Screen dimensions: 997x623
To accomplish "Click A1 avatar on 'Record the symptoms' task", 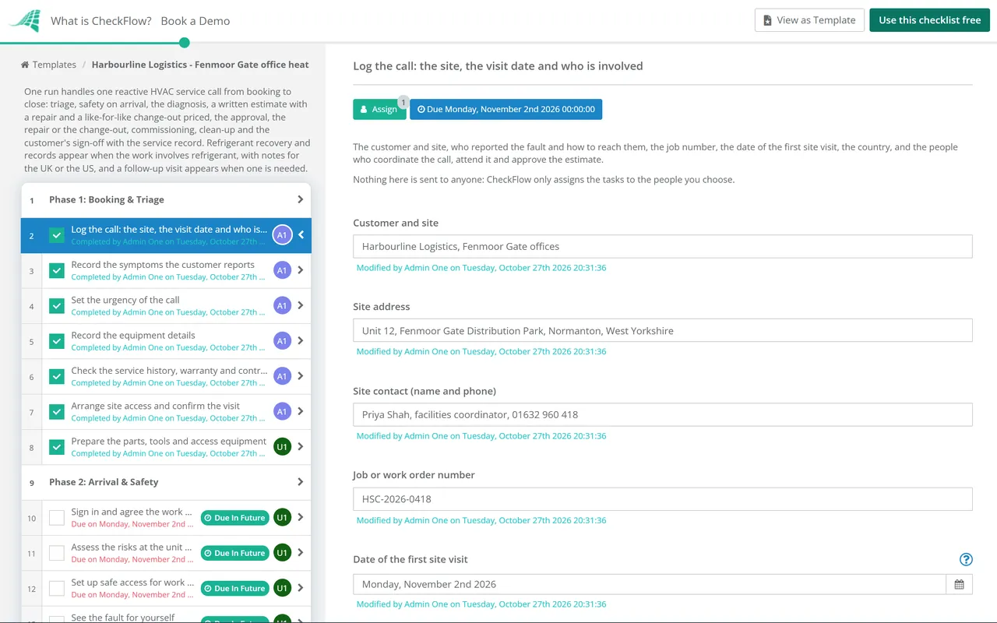I will click(x=282, y=270).
